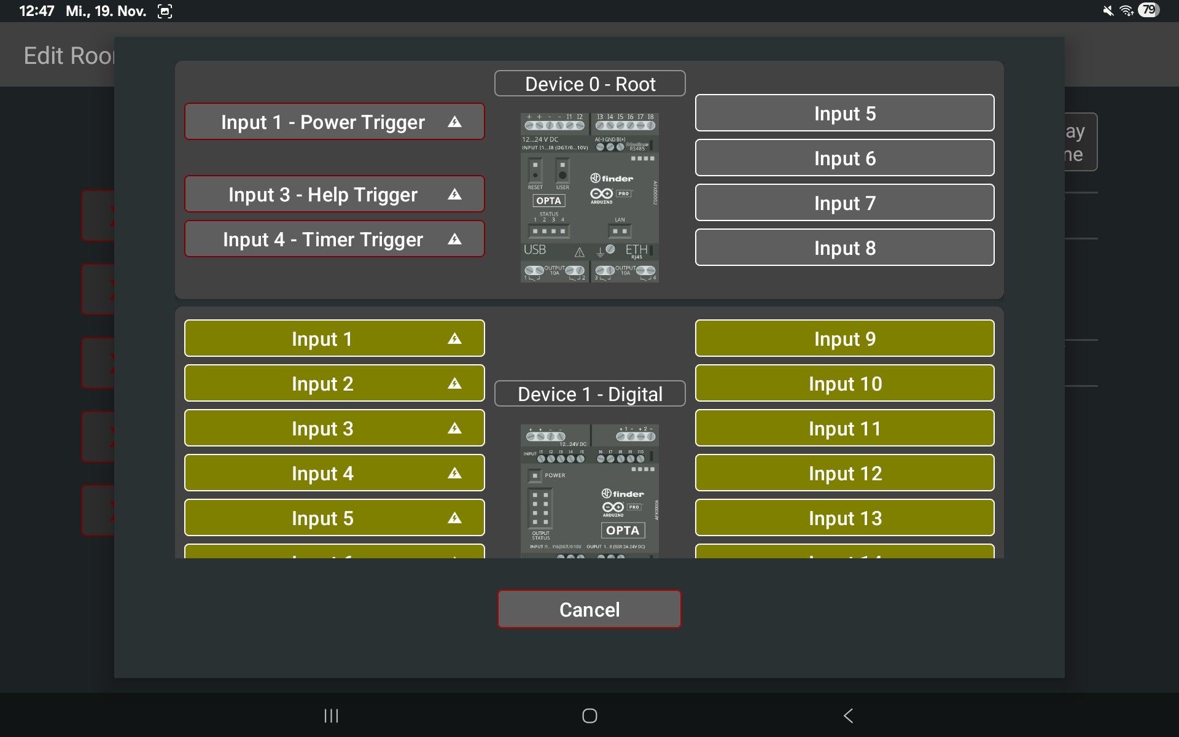Tap Android back arrow icon
The height and width of the screenshot is (737, 1179).
click(848, 716)
